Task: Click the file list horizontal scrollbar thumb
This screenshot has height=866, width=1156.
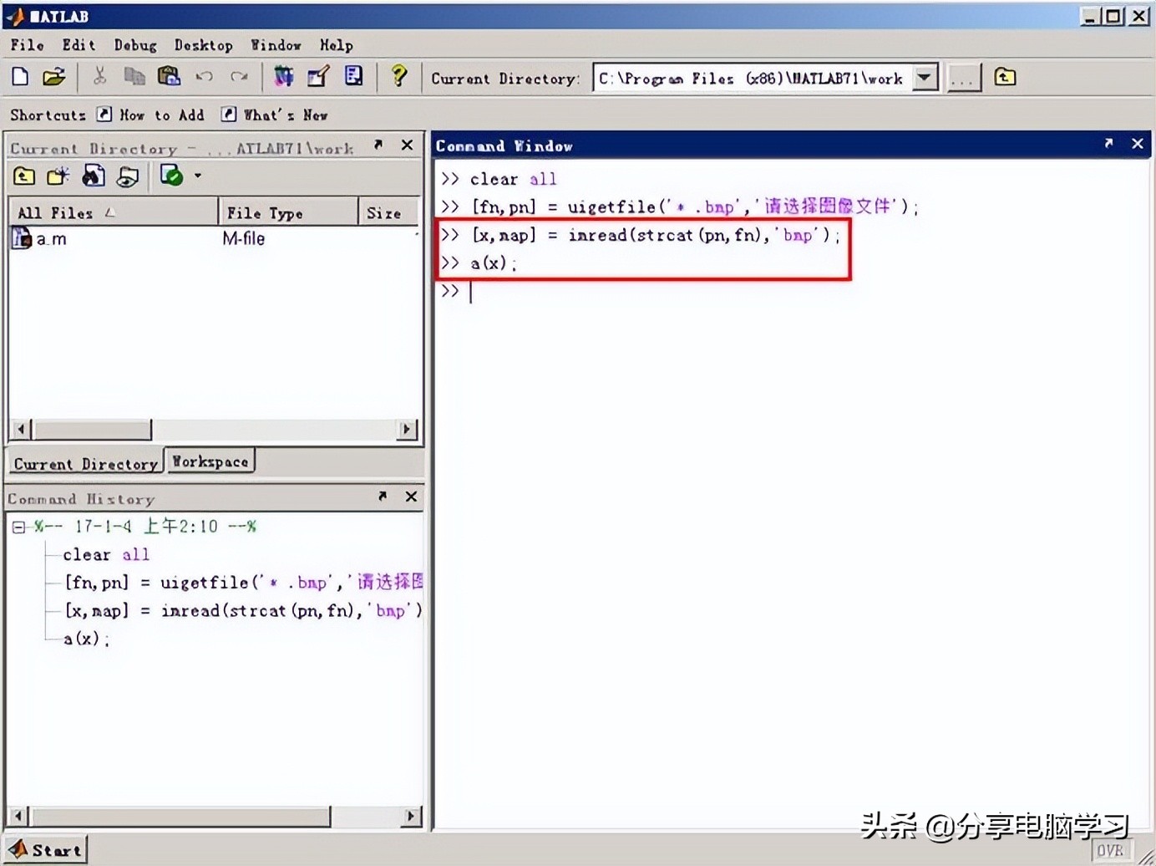Action: 92,430
